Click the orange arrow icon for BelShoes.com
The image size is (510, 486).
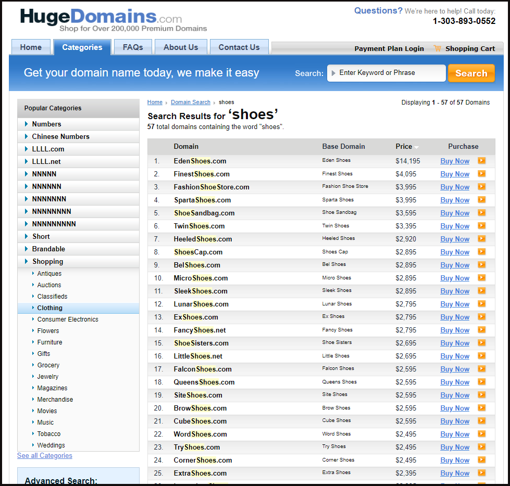click(x=482, y=264)
